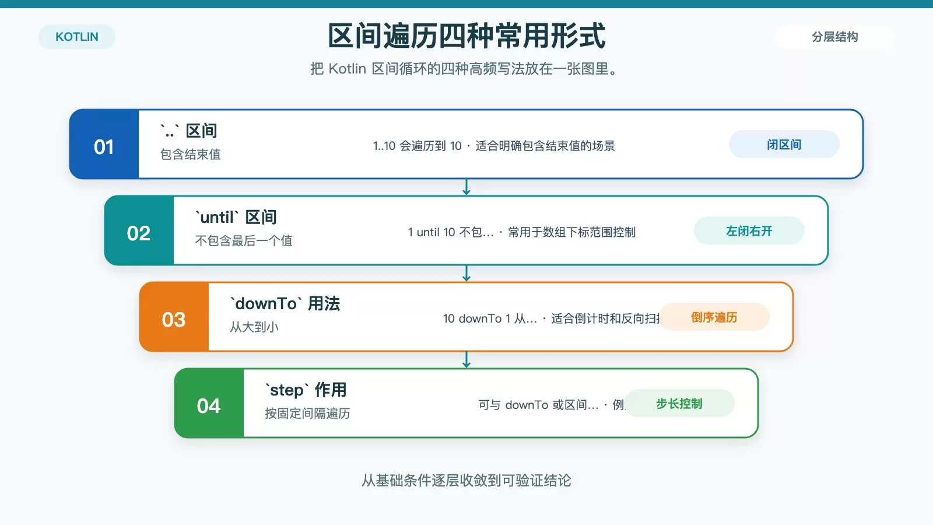Click the orange 03 number block

click(x=174, y=317)
